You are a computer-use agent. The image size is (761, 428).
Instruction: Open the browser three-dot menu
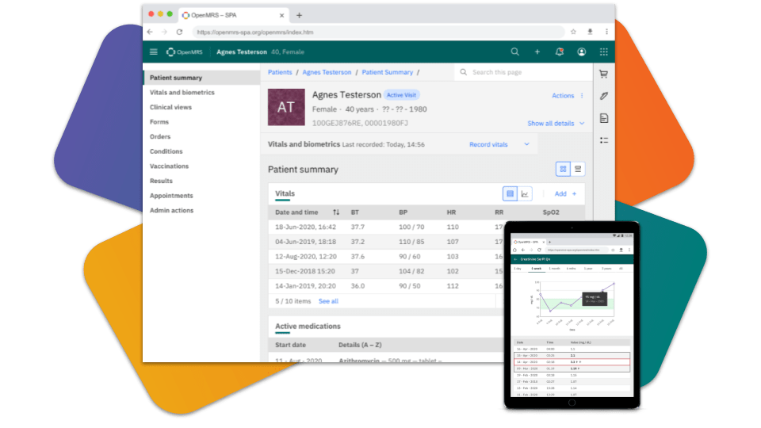pos(606,32)
